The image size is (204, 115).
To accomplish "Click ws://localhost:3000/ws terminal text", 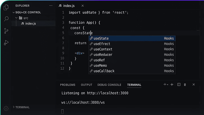I will (83, 103).
